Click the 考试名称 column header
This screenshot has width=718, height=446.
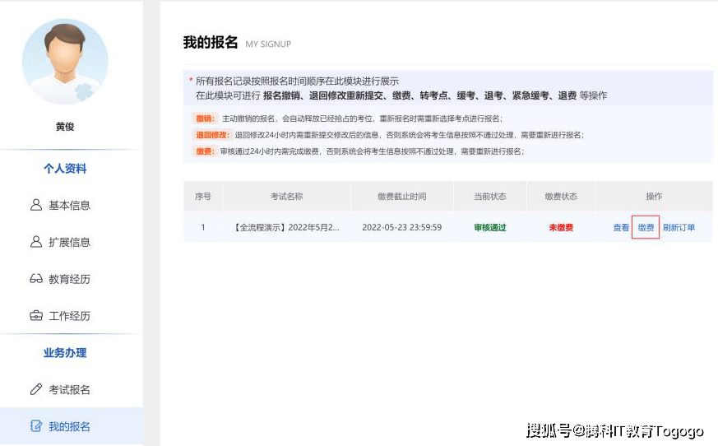point(287,196)
